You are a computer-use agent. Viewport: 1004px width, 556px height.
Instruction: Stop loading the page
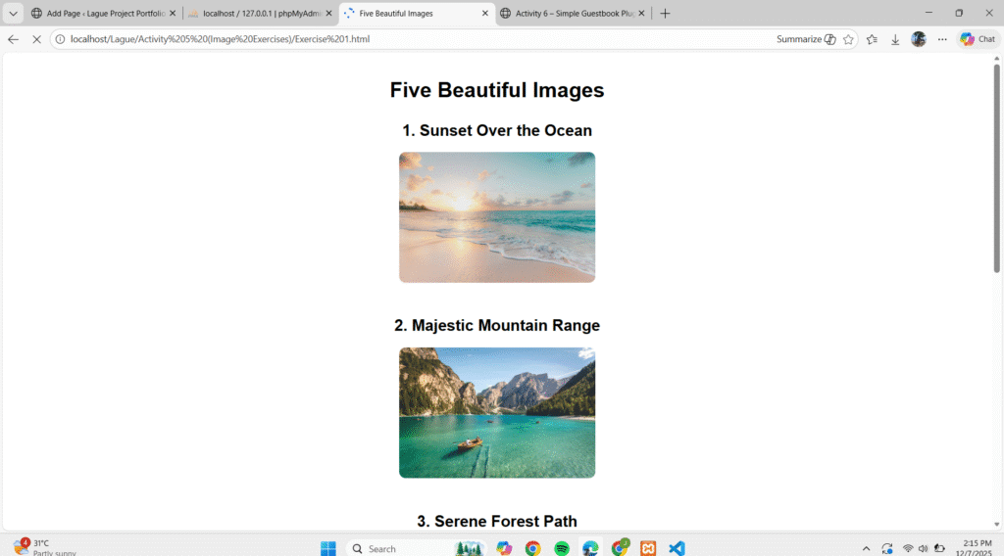[x=36, y=39]
